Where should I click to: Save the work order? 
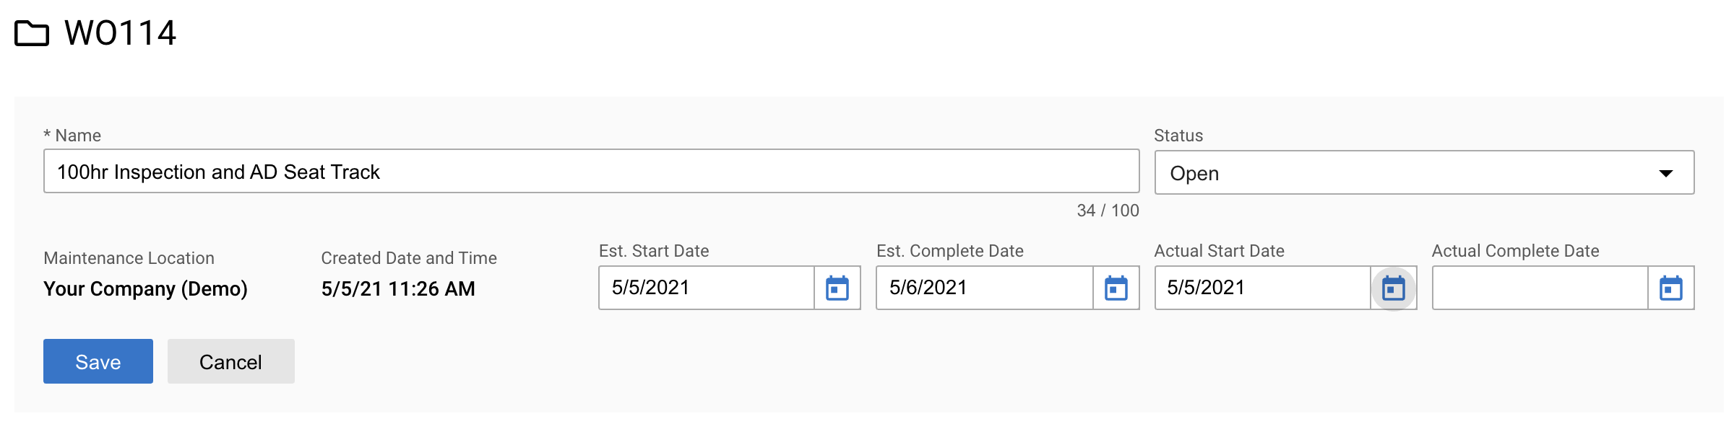[x=98, y=361]
